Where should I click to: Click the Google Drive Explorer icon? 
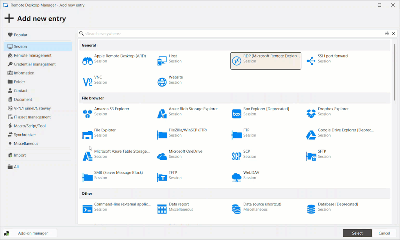click(311, 135)
